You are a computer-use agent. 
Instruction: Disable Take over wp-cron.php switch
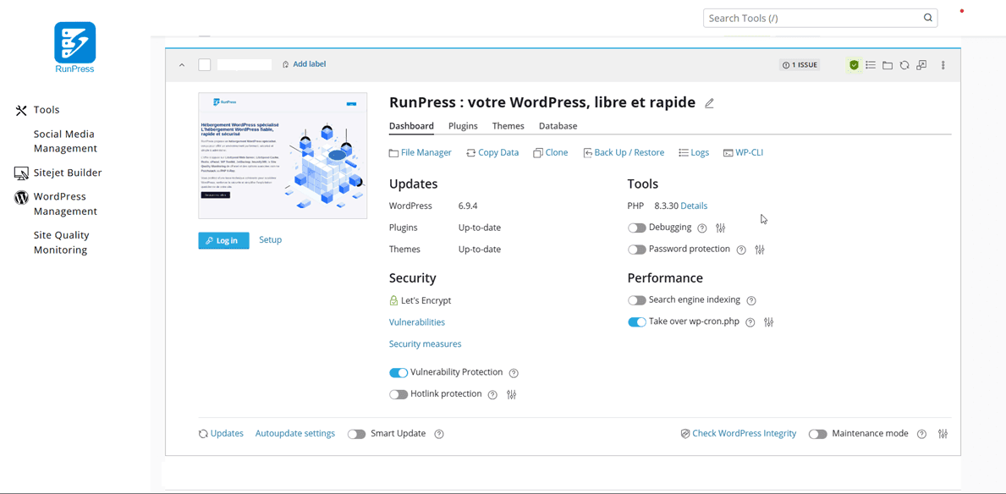[636, 322]
